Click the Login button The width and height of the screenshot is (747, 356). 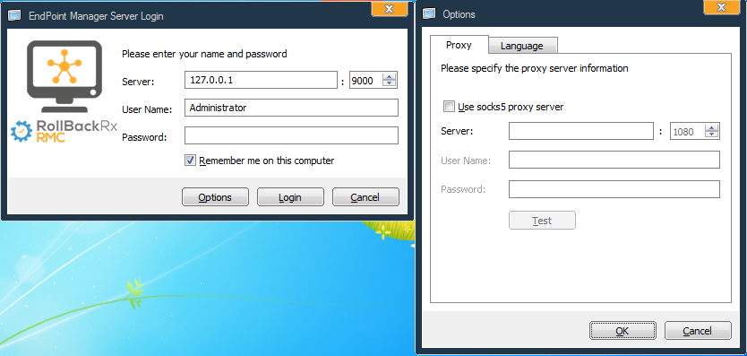pyautogui.click(x=290, y=197)
